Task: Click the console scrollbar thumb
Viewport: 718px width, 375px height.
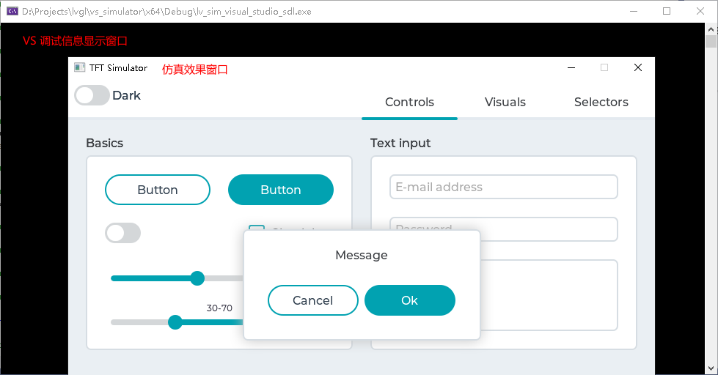Action: click(711, 41)
